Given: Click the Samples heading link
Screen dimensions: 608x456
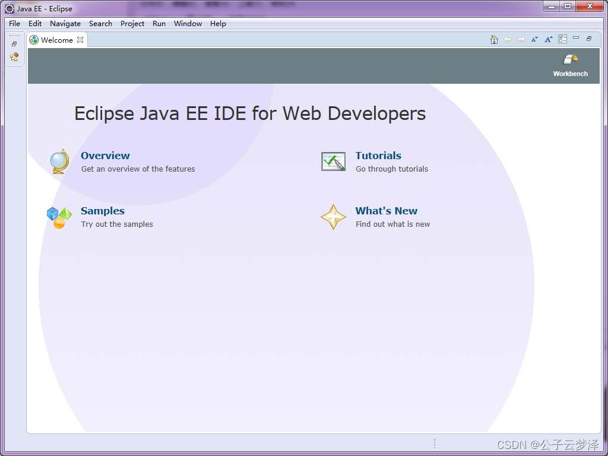Looking at the screenshot, I should pyautogui.click(x=102, y=211).
